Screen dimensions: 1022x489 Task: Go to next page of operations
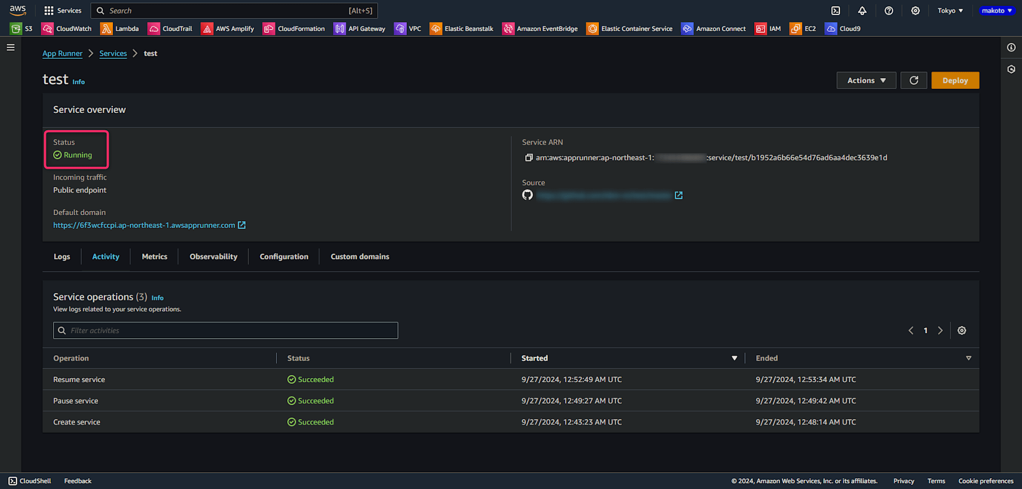point(940,331)
